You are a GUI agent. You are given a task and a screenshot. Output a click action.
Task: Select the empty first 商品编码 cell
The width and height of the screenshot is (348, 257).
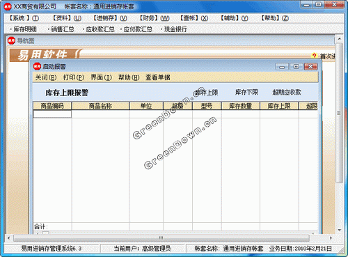(52, 114)
